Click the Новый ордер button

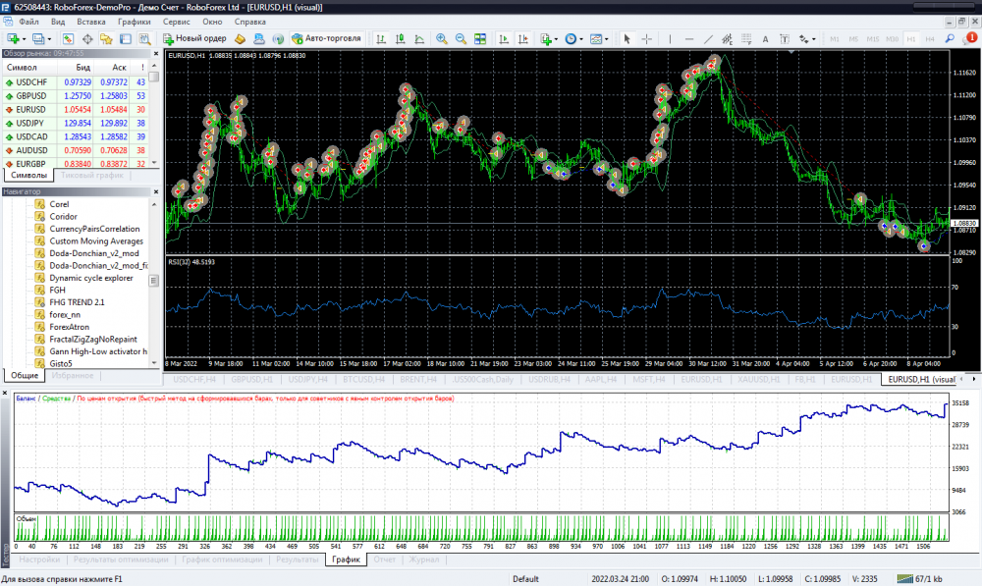point(194,39)
